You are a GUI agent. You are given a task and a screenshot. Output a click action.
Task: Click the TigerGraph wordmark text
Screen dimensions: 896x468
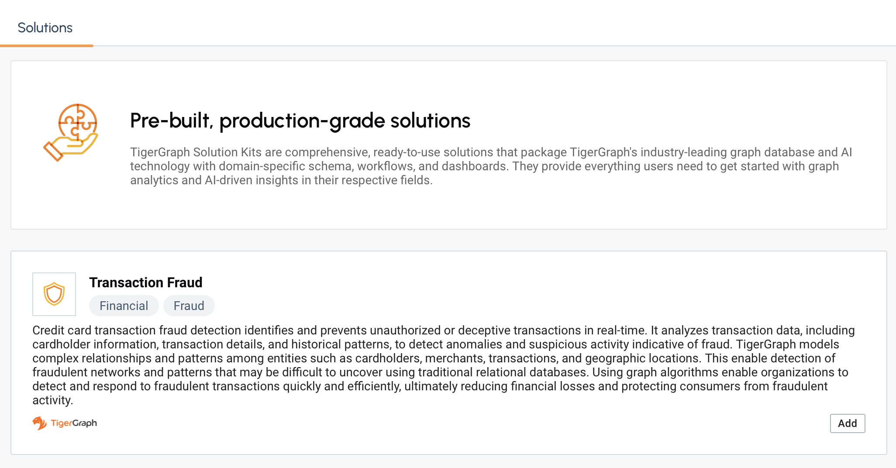pyautogui.click(x=74, y=423)
